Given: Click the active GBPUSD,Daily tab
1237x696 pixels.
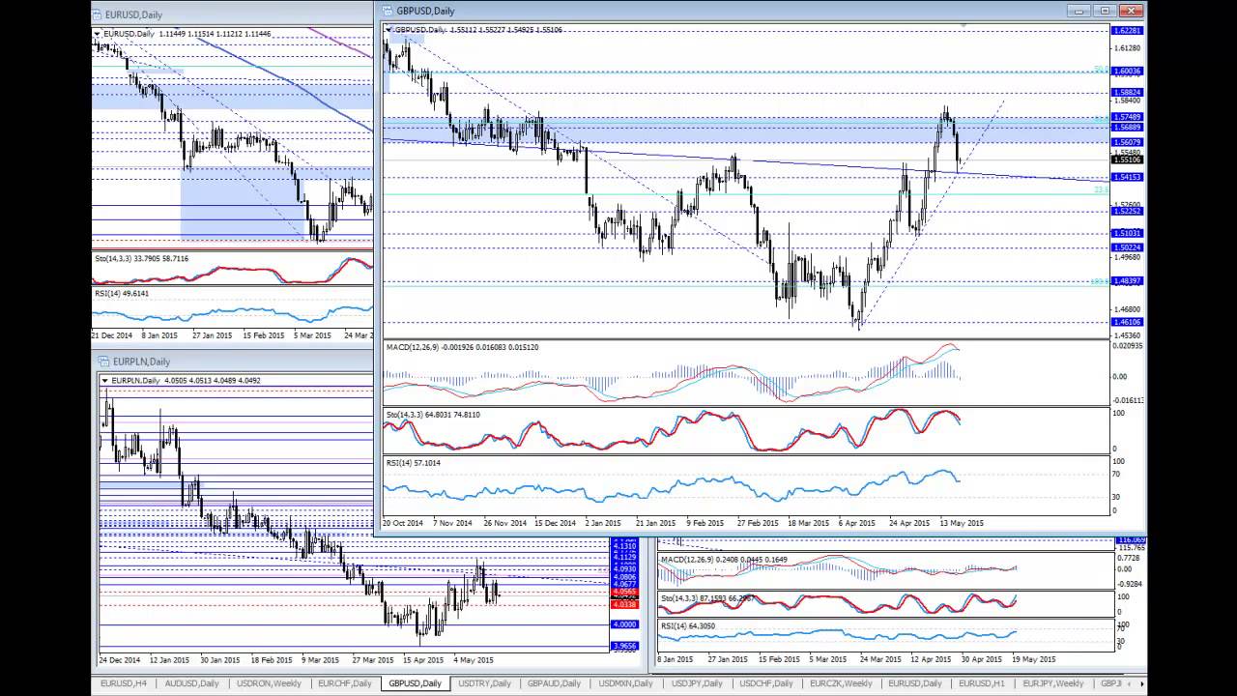Looking at the screenshot, I should point(414,683).
